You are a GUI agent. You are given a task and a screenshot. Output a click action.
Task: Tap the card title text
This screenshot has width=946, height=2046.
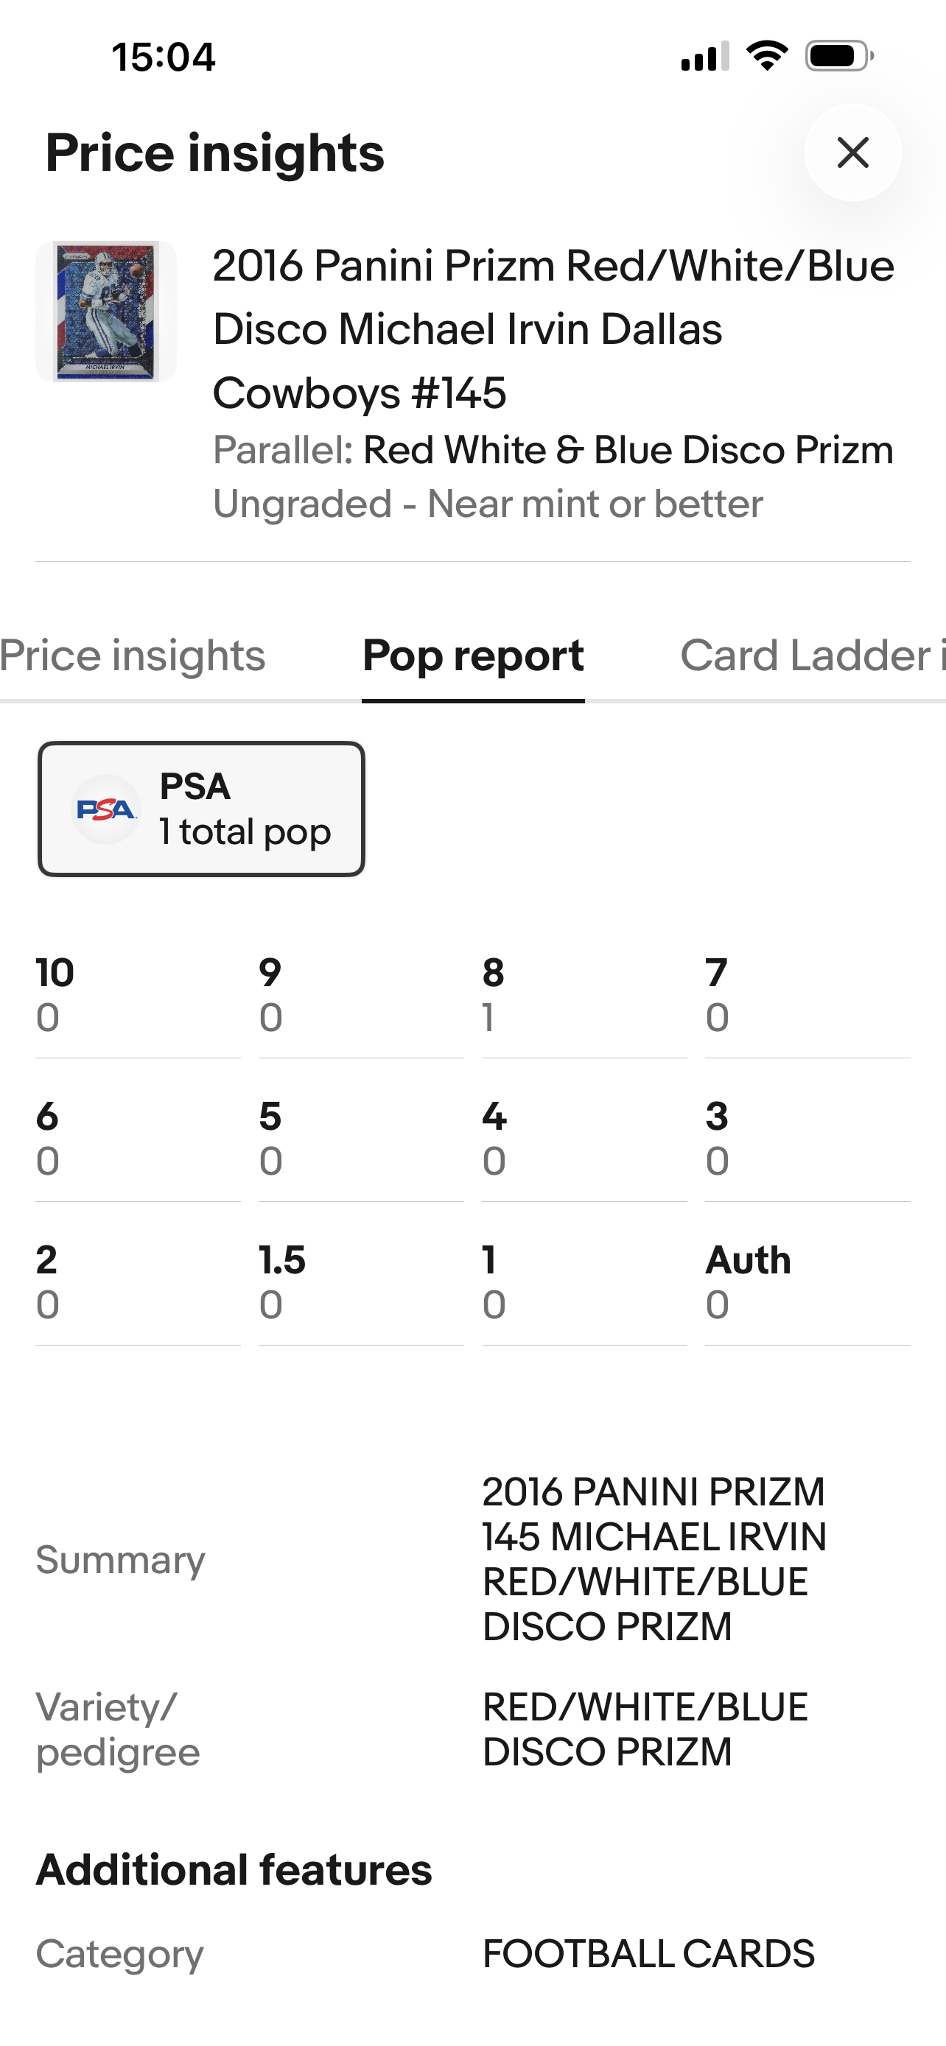(x=553, y=328)
